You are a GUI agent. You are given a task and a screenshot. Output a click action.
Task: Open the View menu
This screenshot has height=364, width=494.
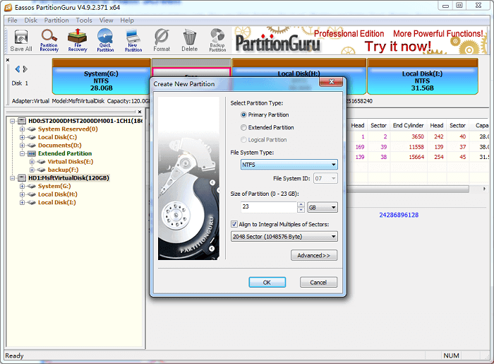point(106,20)
